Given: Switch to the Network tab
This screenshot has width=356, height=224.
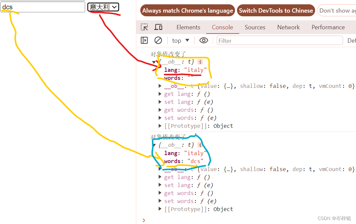Looking at the screenshot, I should coord(288,27).
